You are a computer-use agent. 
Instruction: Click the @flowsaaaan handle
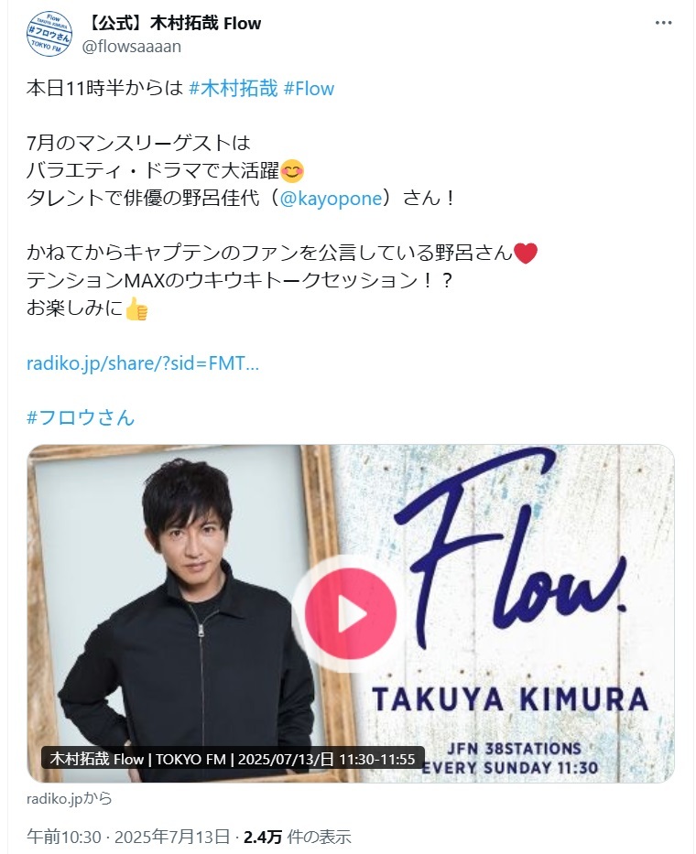(x=132, y=47)
